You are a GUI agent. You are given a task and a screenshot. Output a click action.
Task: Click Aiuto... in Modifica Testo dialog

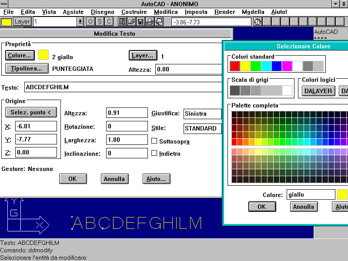[x=156, y=179]
